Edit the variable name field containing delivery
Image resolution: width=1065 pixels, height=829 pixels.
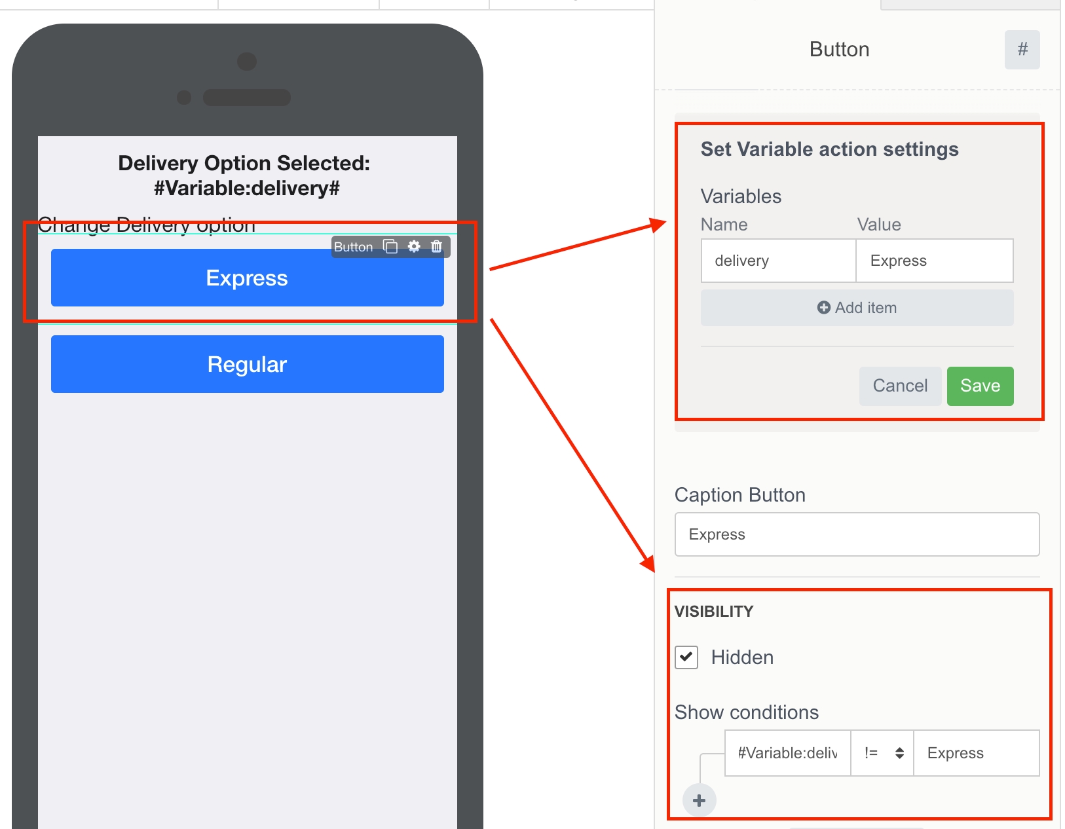(x=778, y=261)
